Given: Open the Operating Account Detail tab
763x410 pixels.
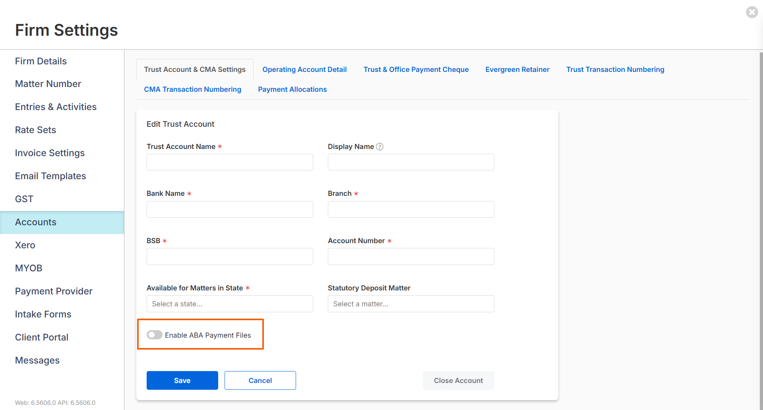Looking at the screenshot, I should [x=304, y=70].
